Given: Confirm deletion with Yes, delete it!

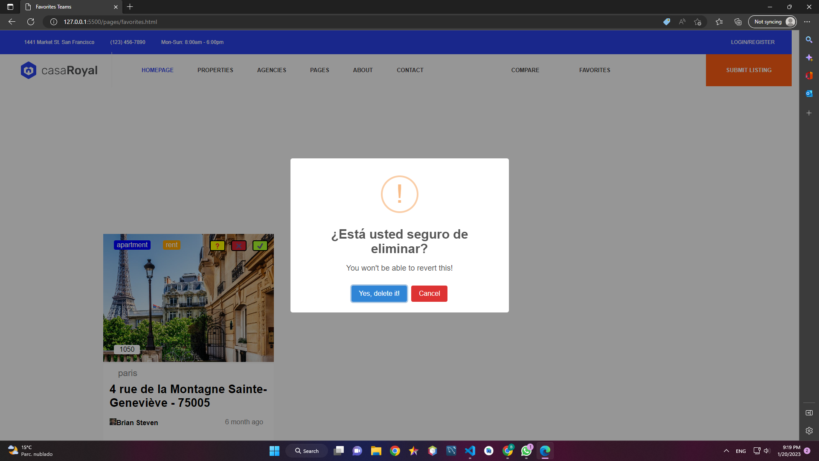Looking at the screenshot, I should [x=379, y=293].
